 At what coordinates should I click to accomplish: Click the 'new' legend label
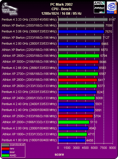(x=12, y=149)
